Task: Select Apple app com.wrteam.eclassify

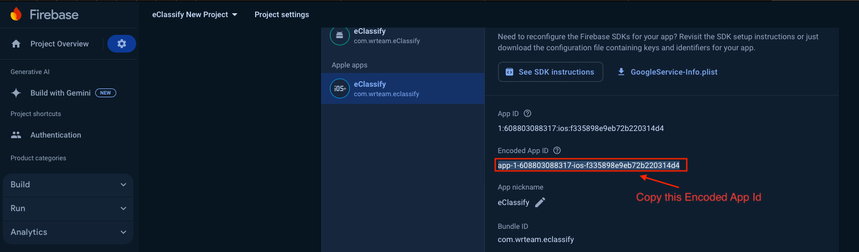Action: [402, 88]
